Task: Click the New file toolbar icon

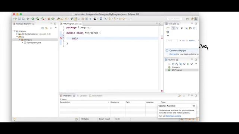Action: (14, 19)
